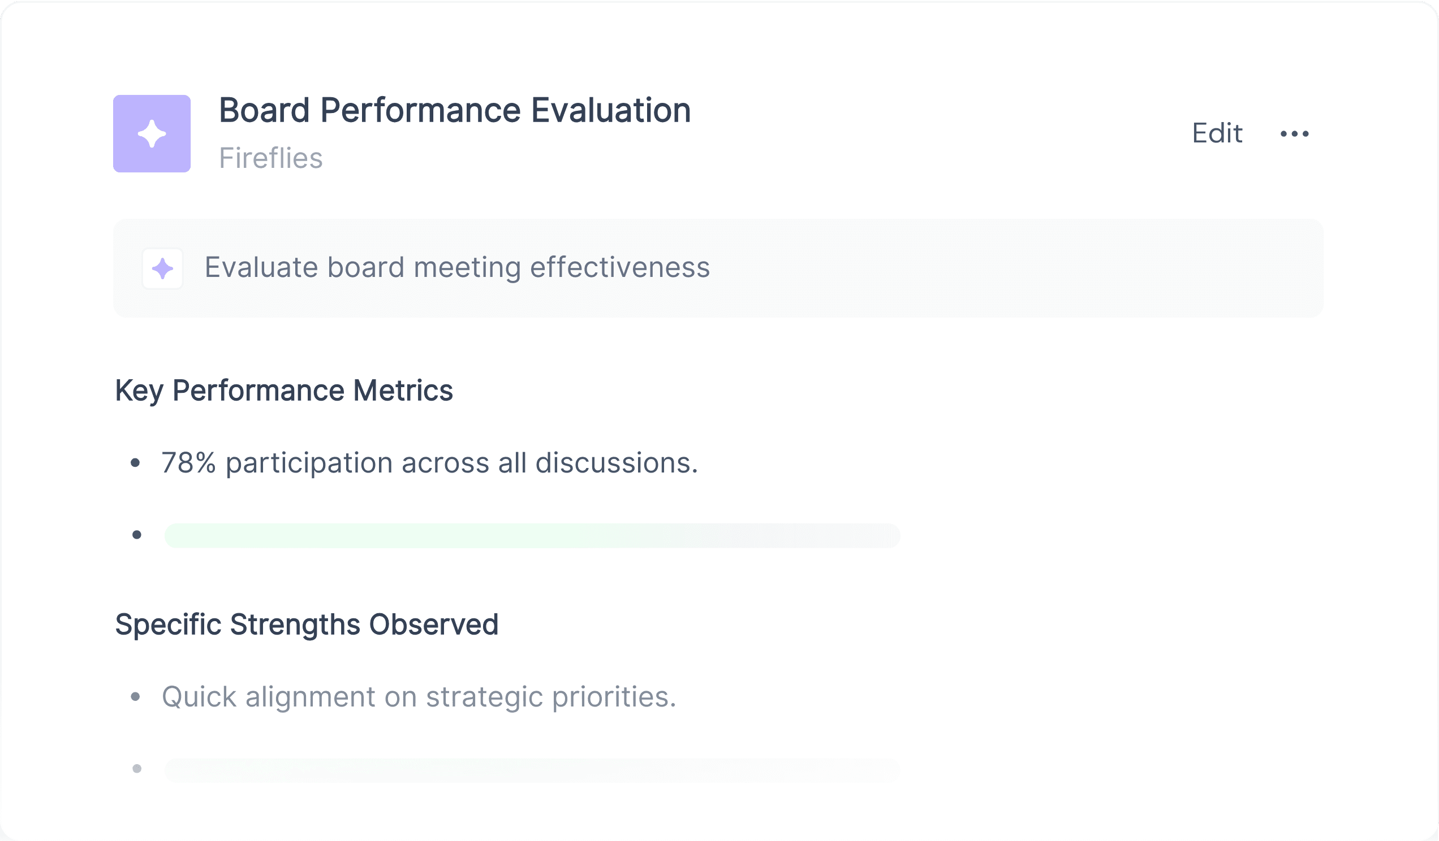
Task: Click the faded bullet at the bottom
Action: click(136, 769)
